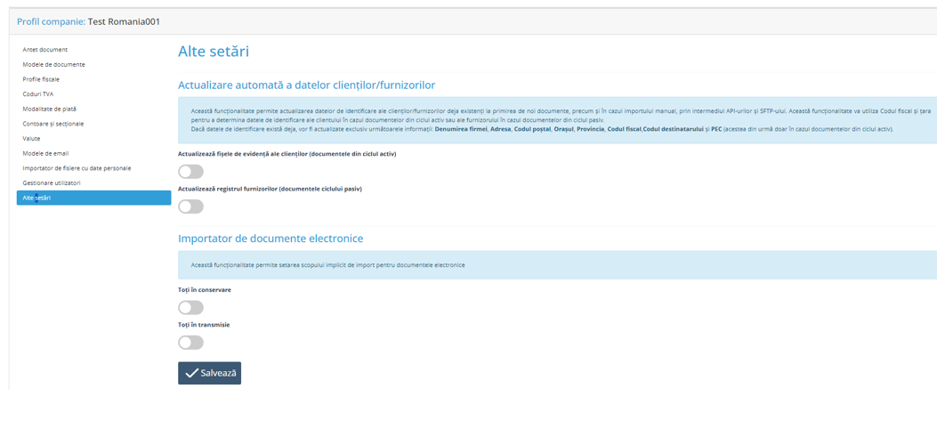Open Modele de email settings
Viewport: 945px width, 421px height.
tap(45, 153)
